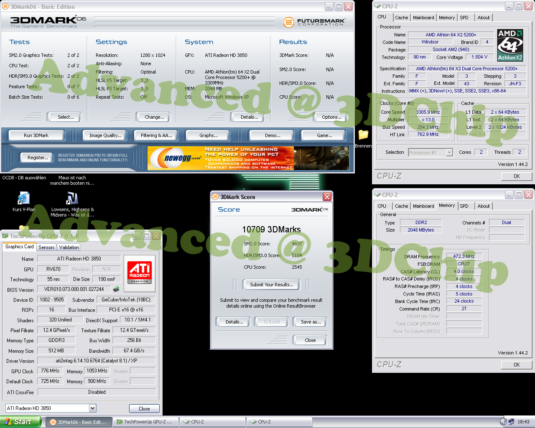The image size is (535, 428).
Task: Click the network system tray icon
Action: click(511, 422)
